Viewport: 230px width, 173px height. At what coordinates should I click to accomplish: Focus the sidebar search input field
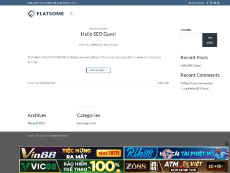click(190, 37)
